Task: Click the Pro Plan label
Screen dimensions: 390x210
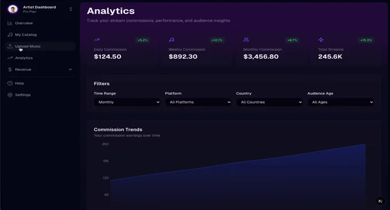Action: tap(30, 11)
